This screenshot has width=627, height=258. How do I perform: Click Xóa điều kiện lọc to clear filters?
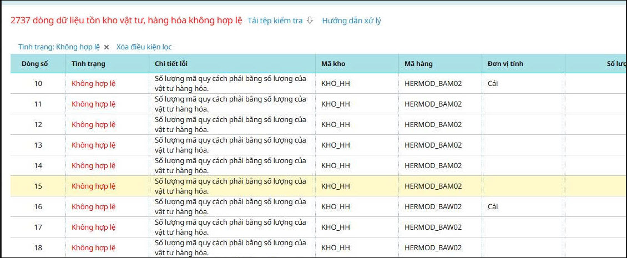pos(144,47)
